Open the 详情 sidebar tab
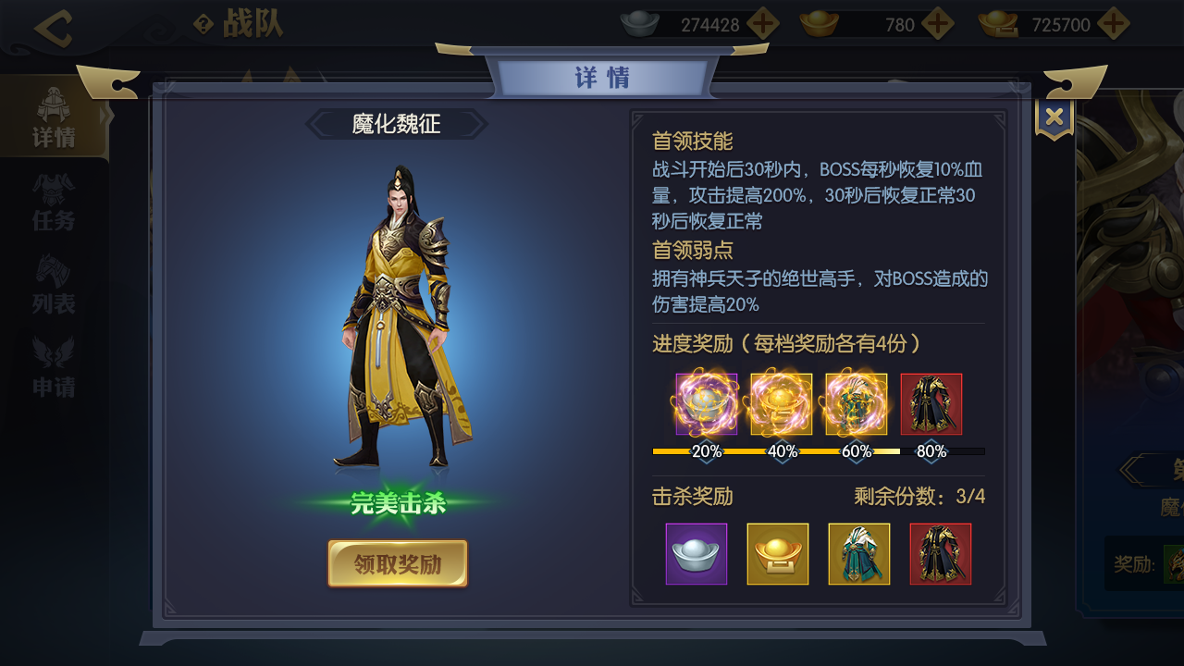Image resolution: width=1184 pixels, height=666 pixels. (54, 117)
